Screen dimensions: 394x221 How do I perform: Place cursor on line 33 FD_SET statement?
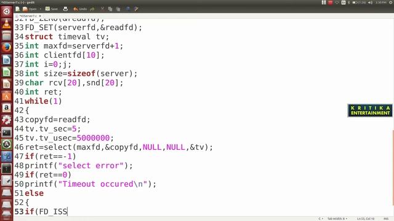[x=84, y=27]
